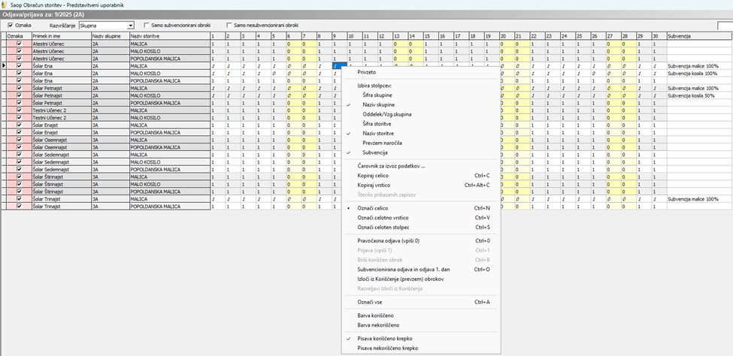Enable Samo subvencionirani obroki checkbox

[x=147, y=26]
